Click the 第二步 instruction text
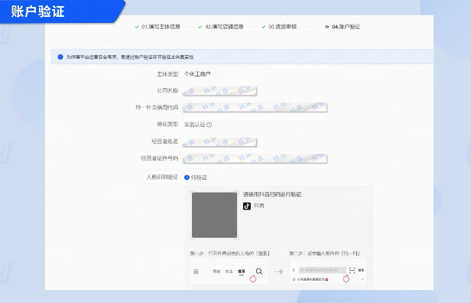 point(324,253)
